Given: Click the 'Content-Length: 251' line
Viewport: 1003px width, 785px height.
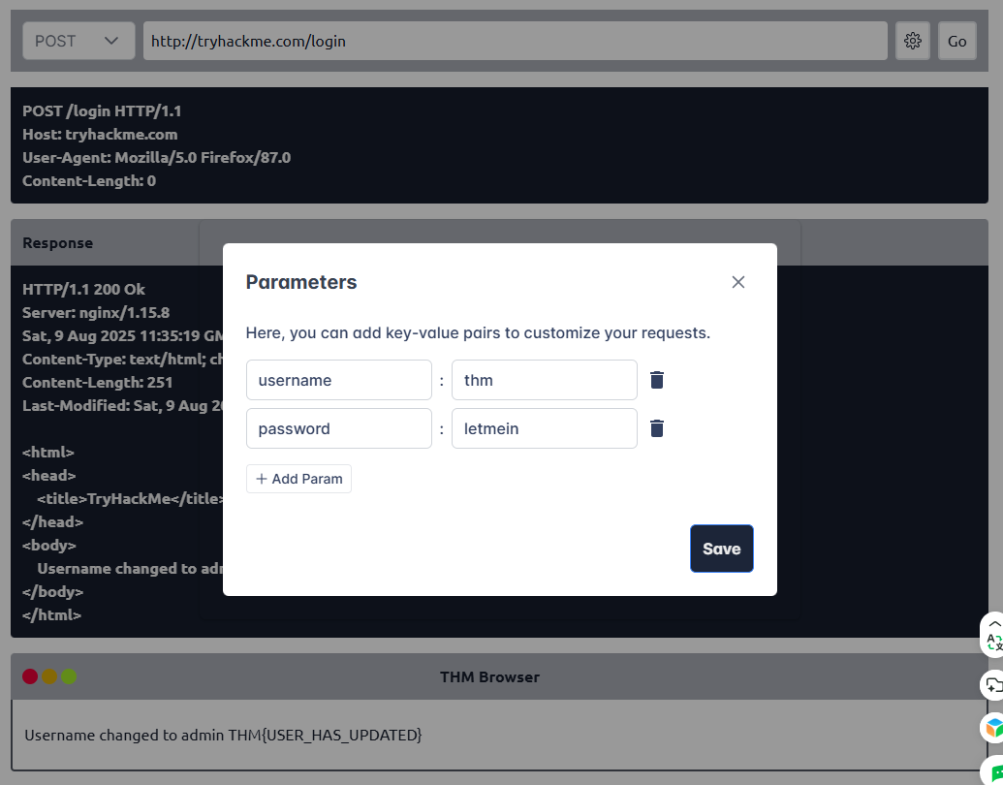Looking at the screenshot, I should [x=97, y=383].
